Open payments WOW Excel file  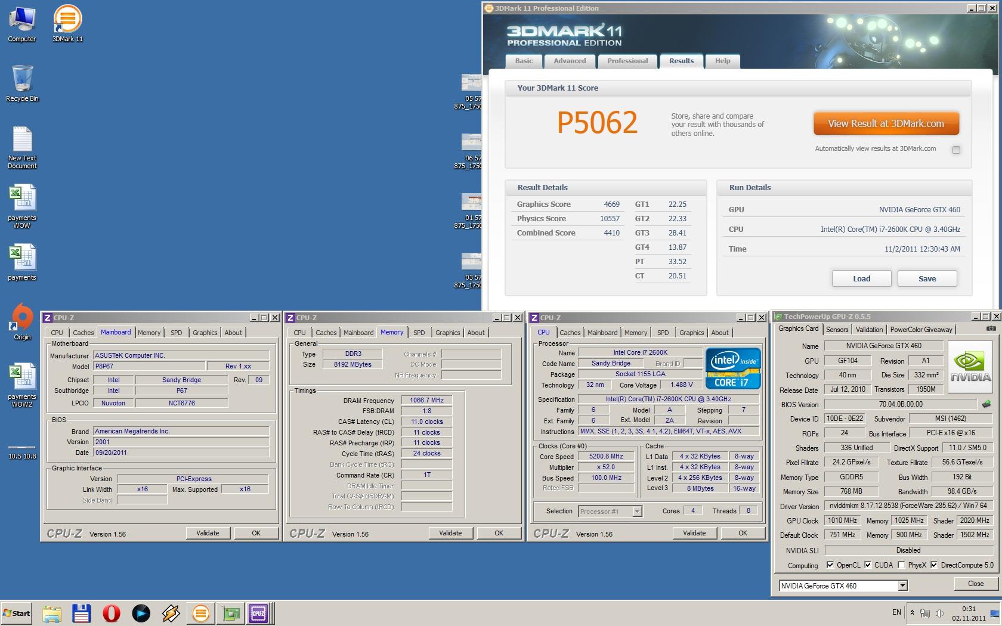click(22, 206)
